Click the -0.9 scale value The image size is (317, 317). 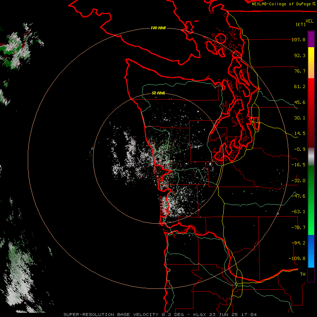point(300,149)
